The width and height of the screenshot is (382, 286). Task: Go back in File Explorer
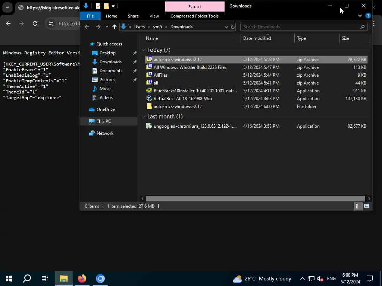click(x=87, y=27)
